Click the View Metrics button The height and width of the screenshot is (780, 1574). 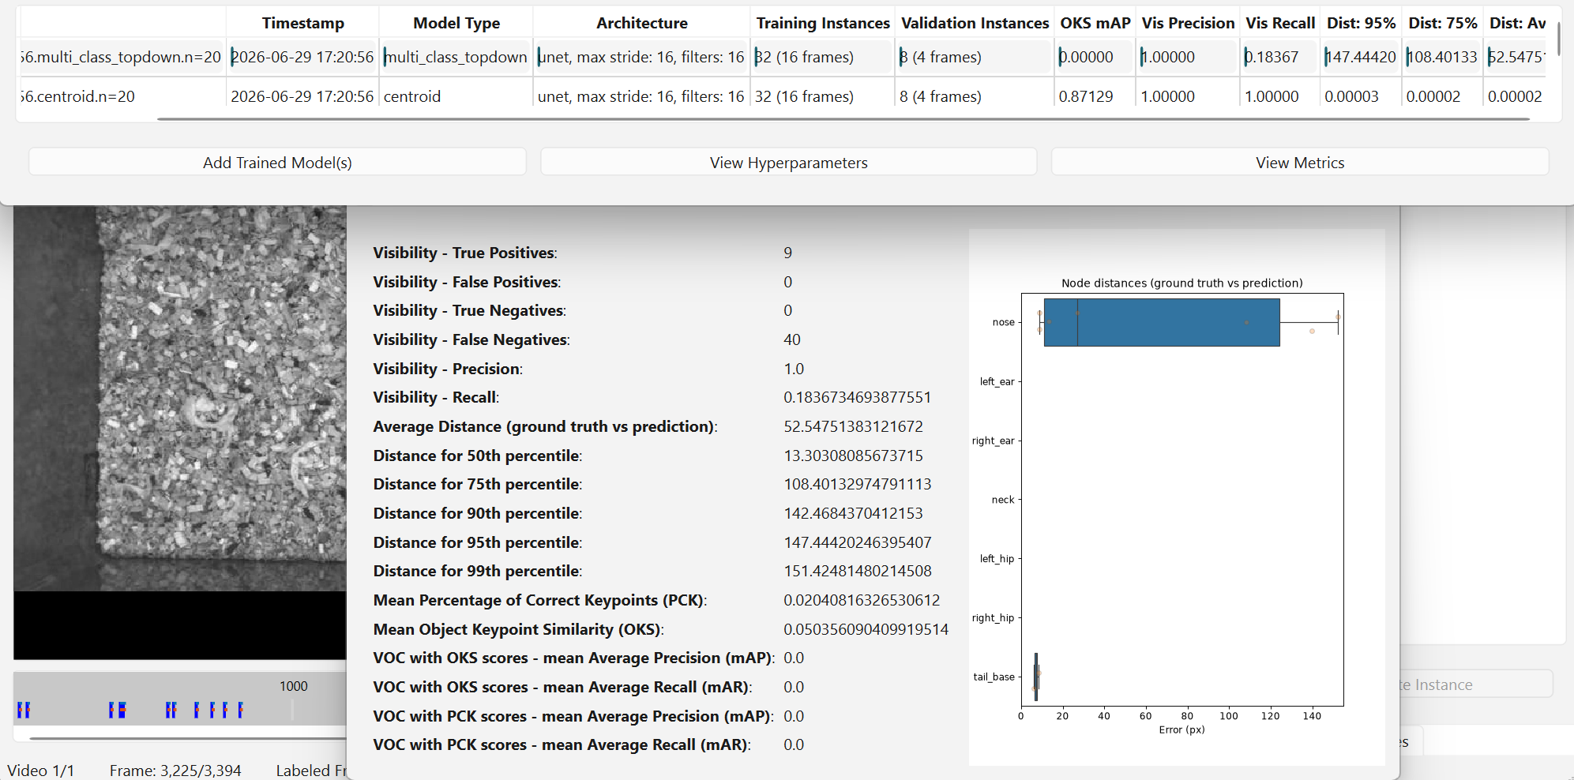click(x=1300, y=163)
